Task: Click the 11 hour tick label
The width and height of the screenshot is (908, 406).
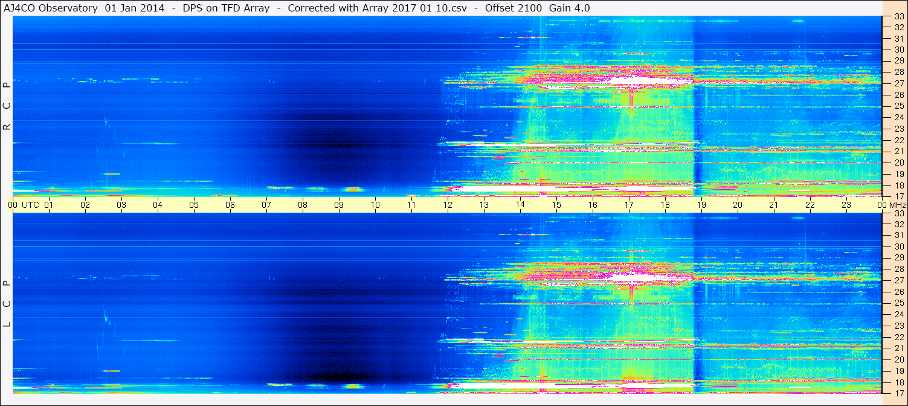Action: pos(411,205)
